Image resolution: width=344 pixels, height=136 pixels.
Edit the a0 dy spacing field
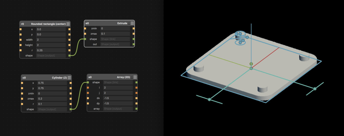pos(118,103)
